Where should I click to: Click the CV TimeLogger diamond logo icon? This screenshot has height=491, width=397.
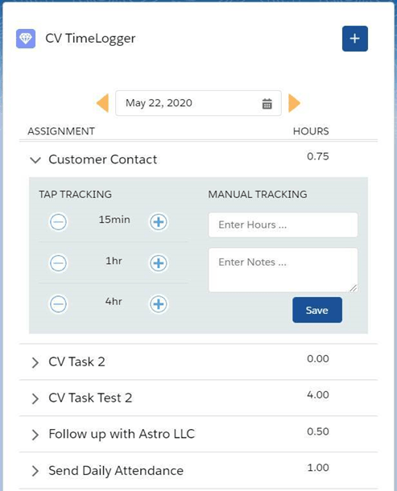26,39
